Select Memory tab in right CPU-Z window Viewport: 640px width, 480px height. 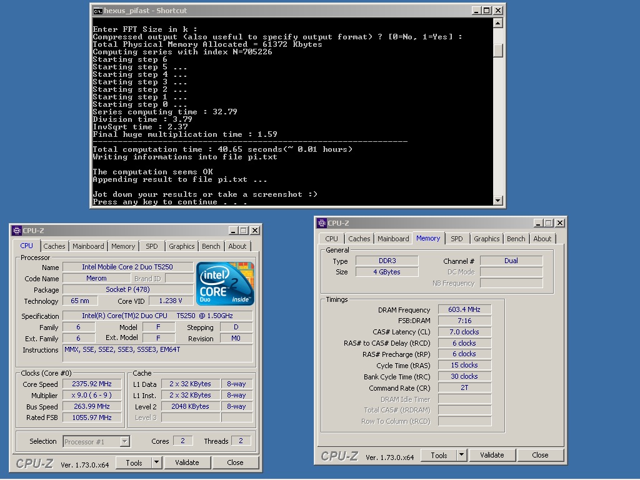(428, 238)
